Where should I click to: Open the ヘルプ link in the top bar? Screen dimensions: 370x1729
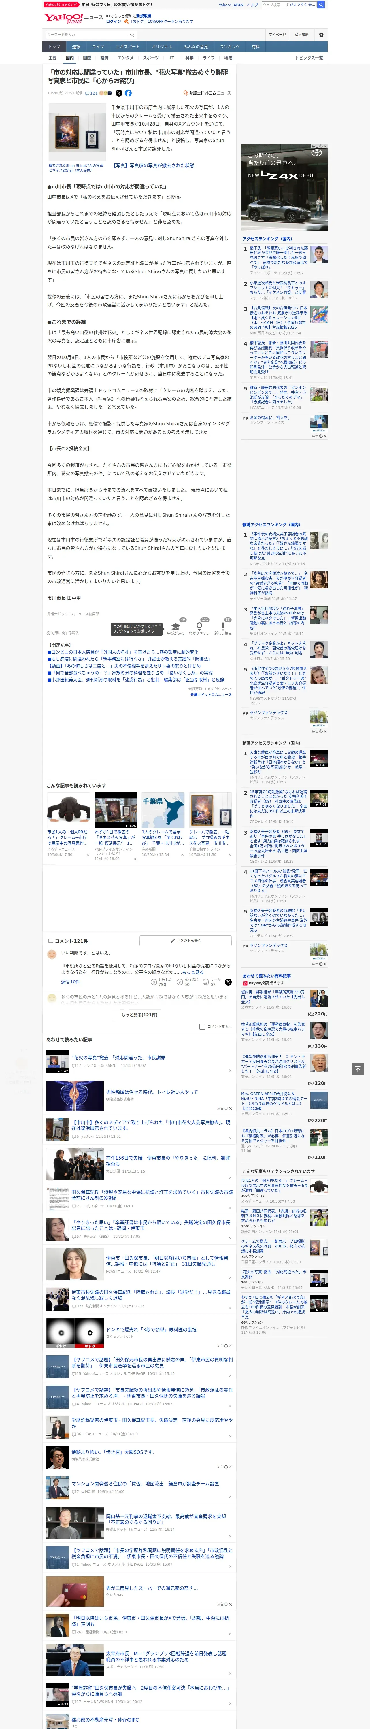click(x=252, y=5)
